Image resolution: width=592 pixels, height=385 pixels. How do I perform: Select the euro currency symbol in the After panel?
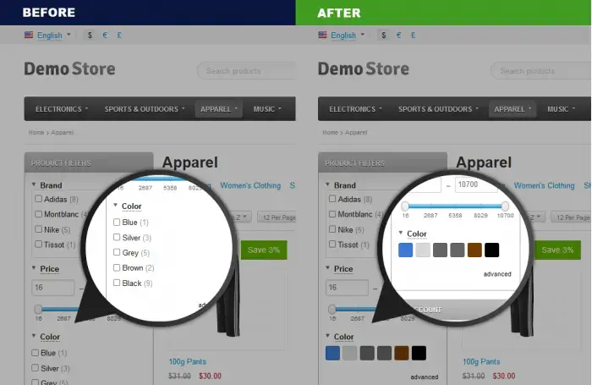pyautogui.click(x=398, y=36)
